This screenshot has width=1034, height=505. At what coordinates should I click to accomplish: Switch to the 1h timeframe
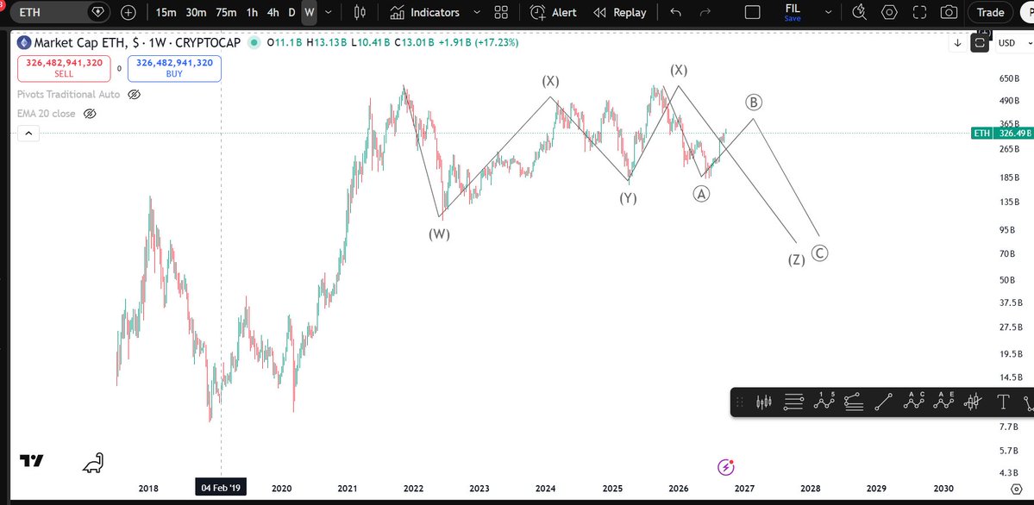coord(252,13)
